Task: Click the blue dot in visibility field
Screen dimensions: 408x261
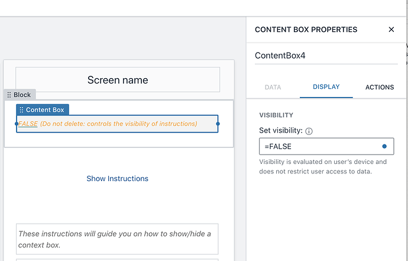Action: pos(384,146)
